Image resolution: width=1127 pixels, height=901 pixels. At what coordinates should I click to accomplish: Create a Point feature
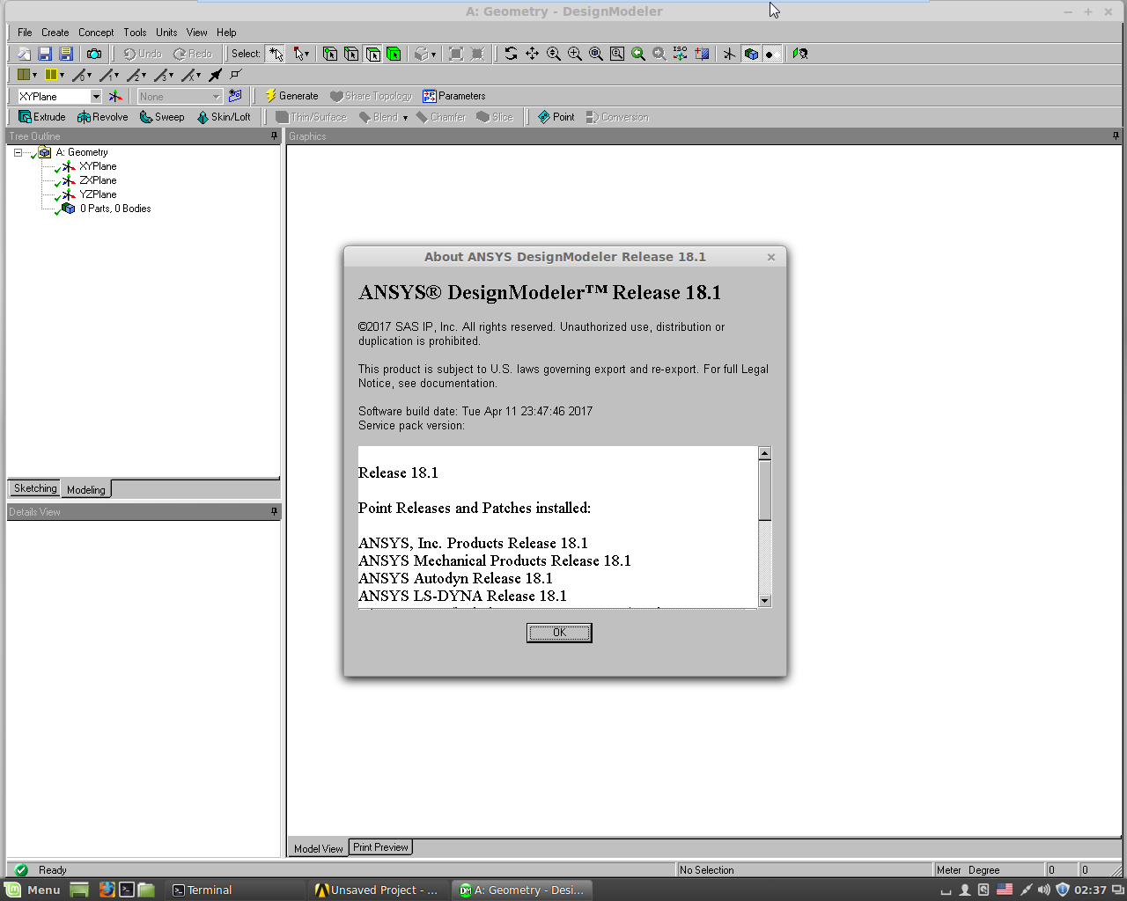(x=556, y=117)
